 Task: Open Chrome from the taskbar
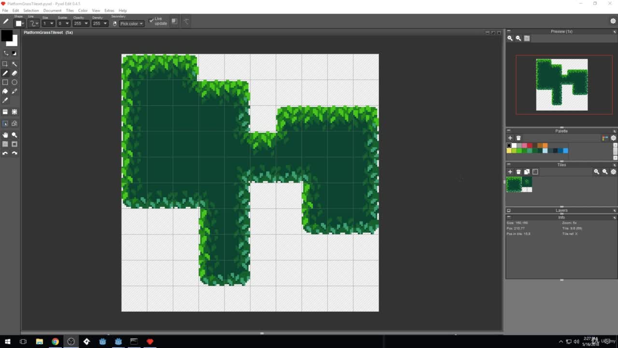click(x=55, y=342)
